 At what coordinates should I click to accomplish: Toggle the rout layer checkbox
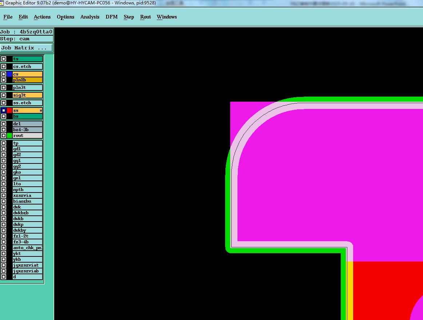click(x=4, y=135)
